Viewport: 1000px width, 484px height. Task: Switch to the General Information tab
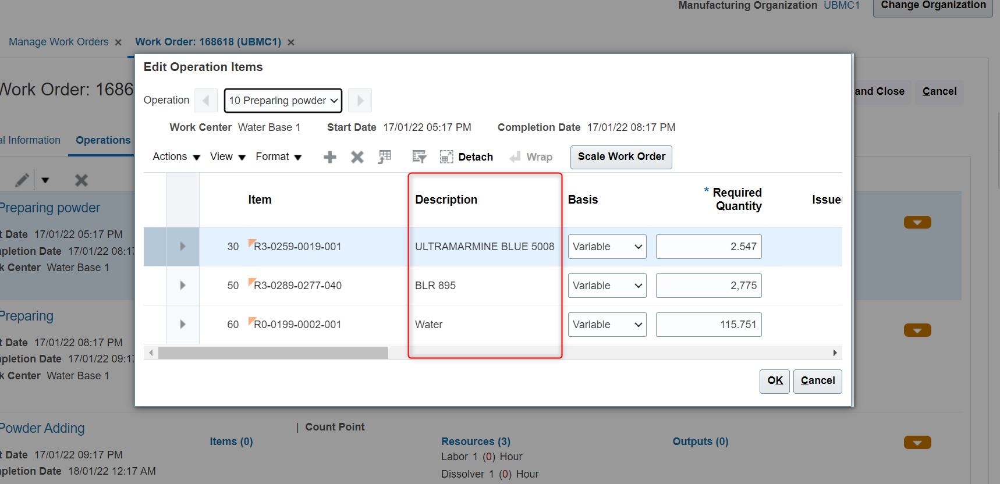[30, 140]
